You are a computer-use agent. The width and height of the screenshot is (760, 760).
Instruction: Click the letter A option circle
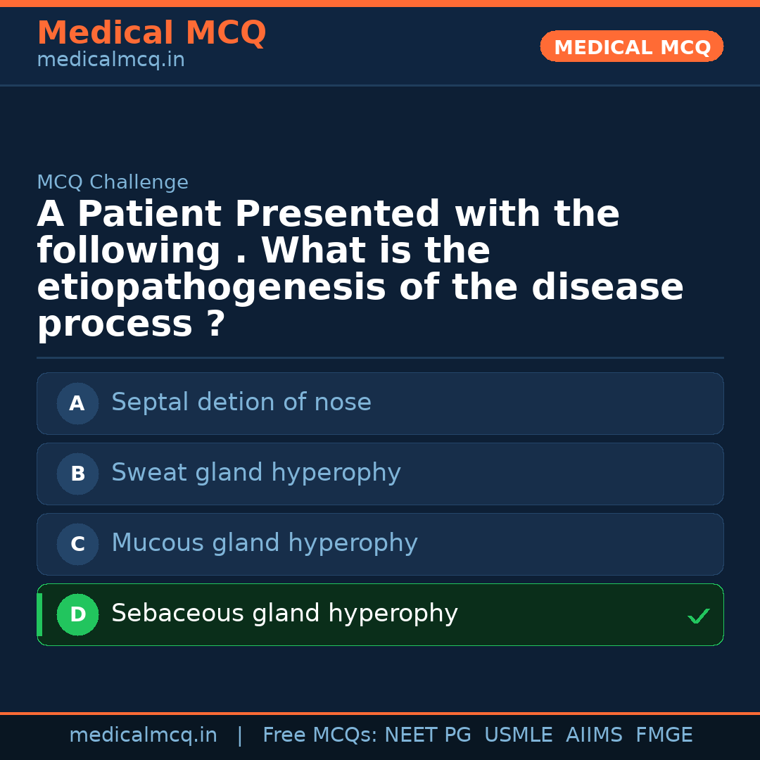coord(77,403)
